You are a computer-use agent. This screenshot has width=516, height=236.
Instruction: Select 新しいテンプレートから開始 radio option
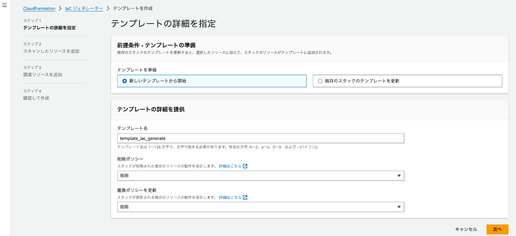125,81
